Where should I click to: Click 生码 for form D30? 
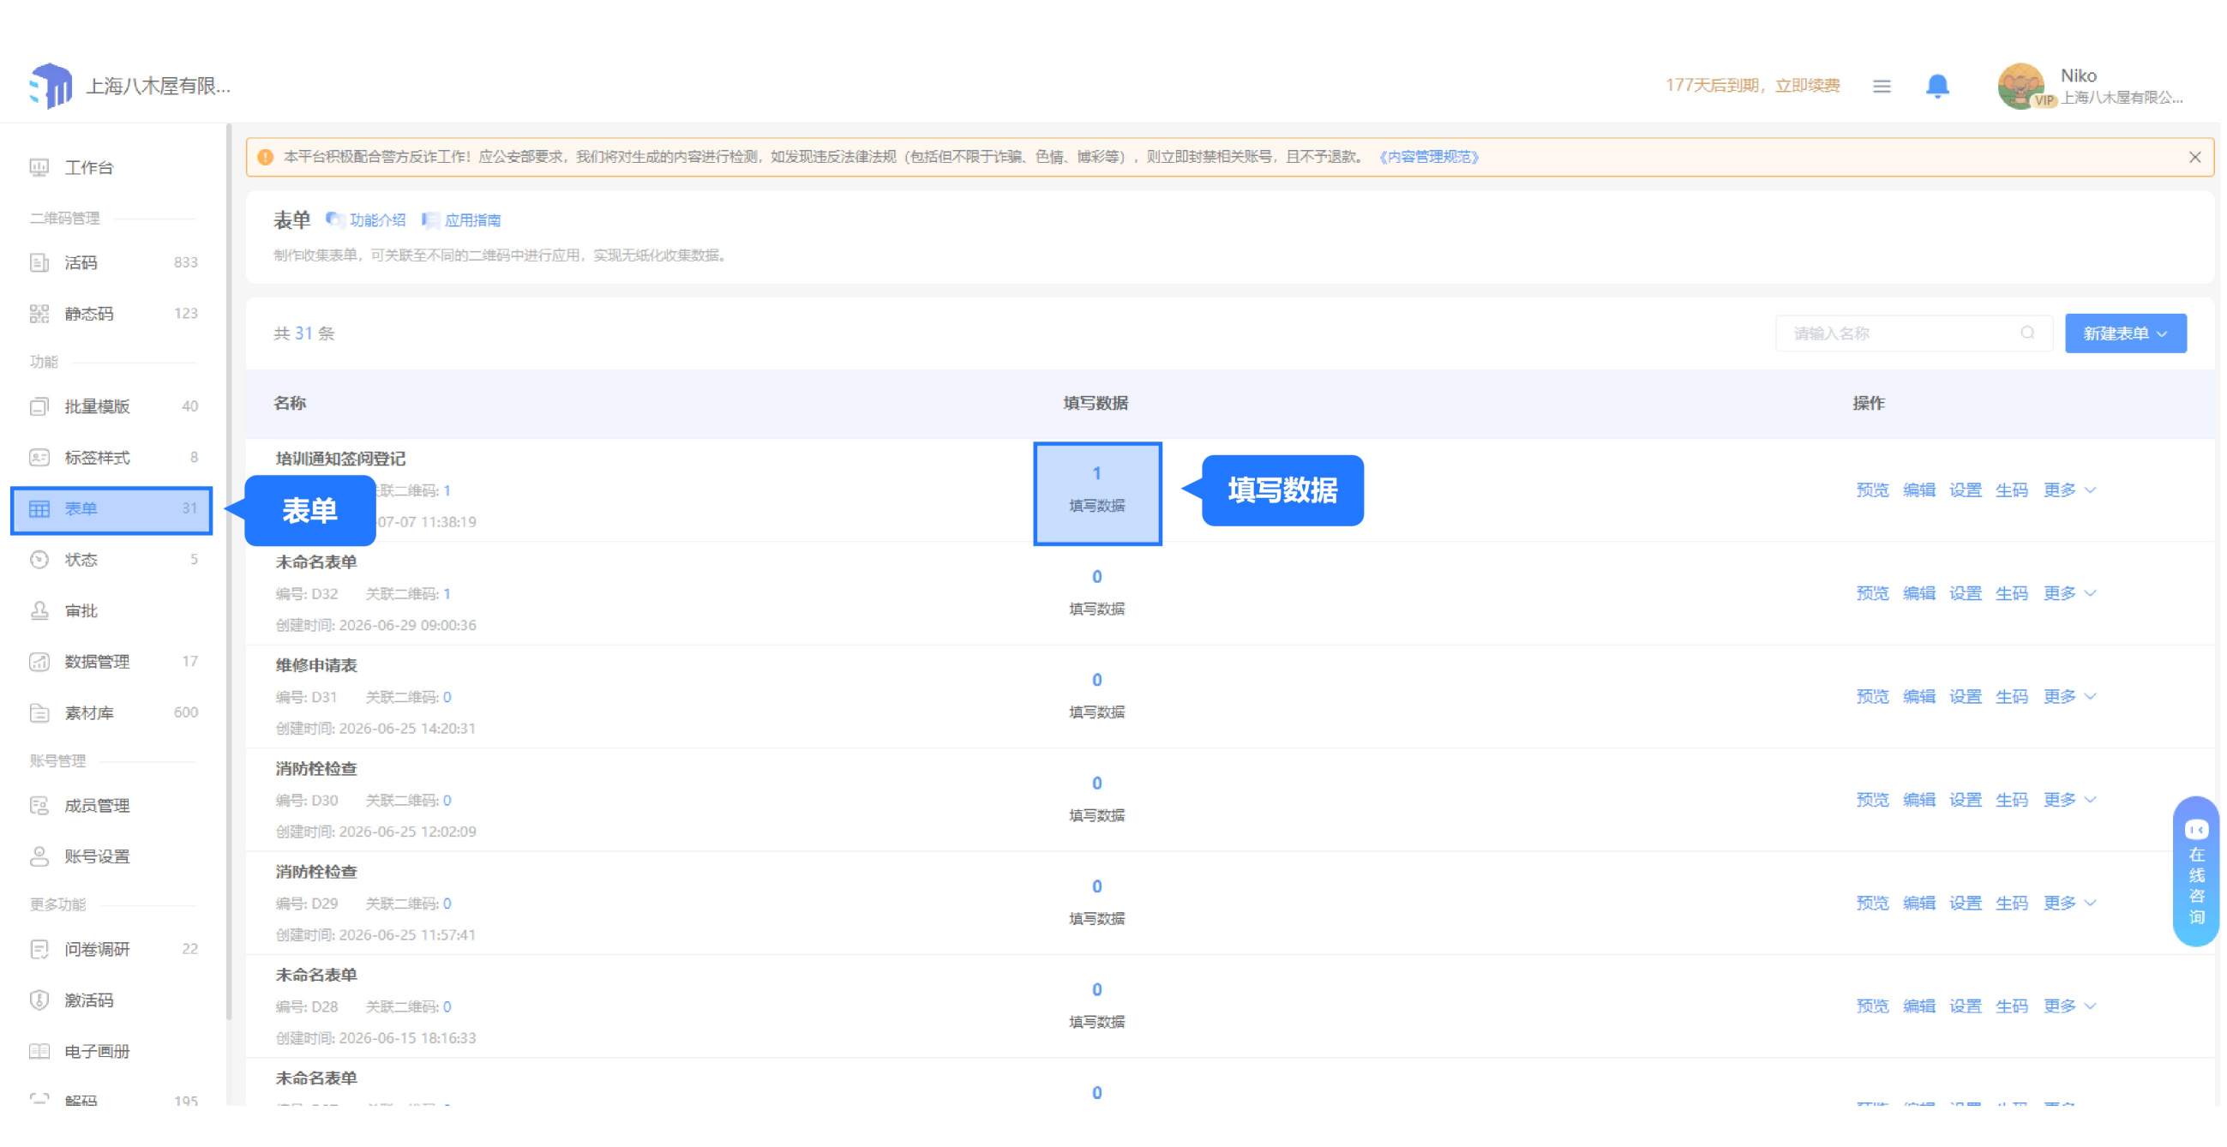[2011, 801]
